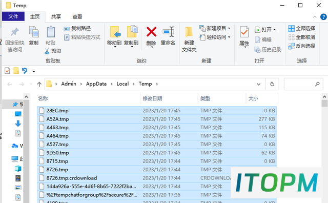
Task: Navigate forward with the right arrow
Action: 22,84
